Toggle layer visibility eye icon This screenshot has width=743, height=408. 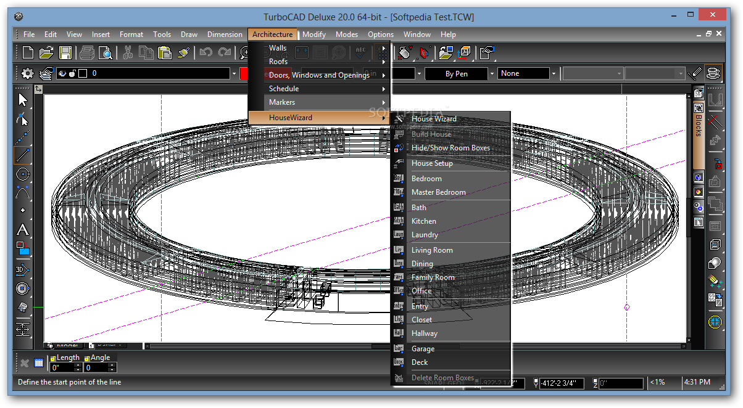[x=62, y=73]
